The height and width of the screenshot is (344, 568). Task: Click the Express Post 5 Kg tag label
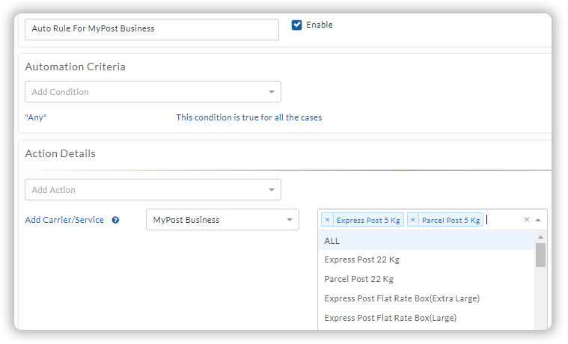368,220
